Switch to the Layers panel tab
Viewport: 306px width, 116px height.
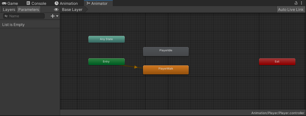point(9,10)
